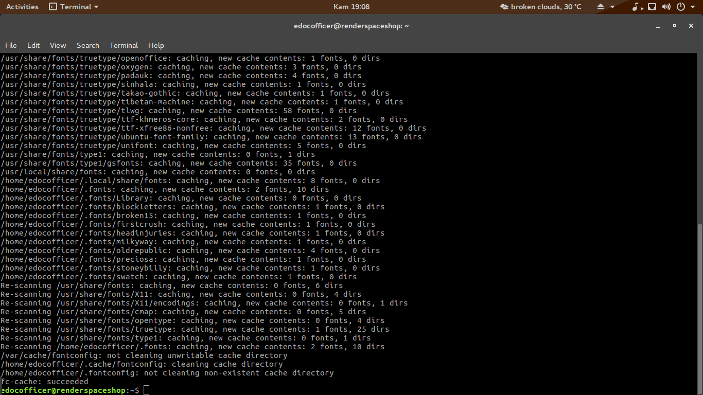Open the Terminal menu in menu bar
703x395 pixels.
[x=124, y=45]
